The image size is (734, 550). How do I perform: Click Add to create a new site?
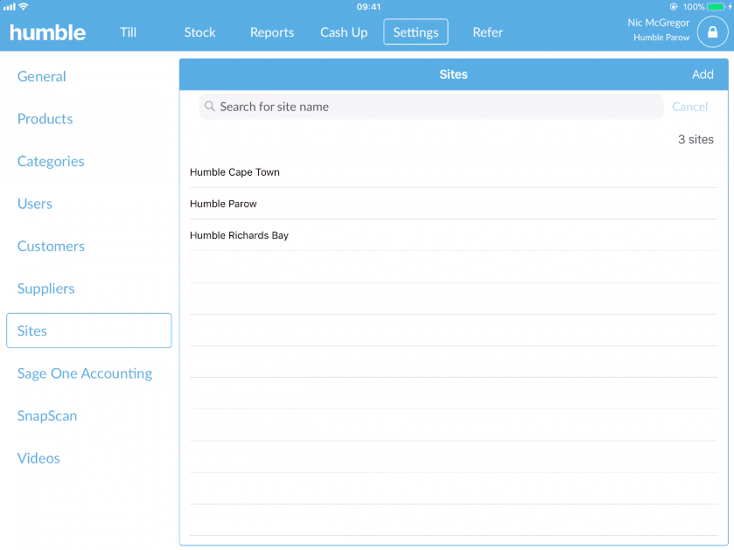703,74
